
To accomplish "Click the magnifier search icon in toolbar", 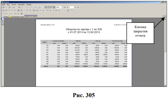I will click(42, 7).
